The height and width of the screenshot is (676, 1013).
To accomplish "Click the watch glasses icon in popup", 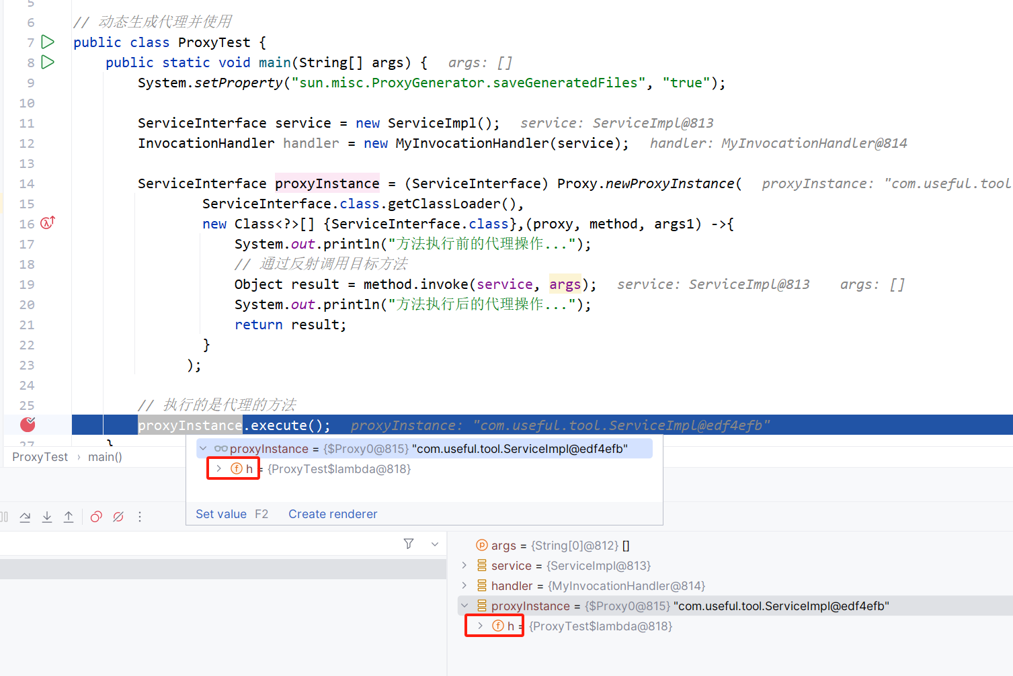I will point(221,448).
